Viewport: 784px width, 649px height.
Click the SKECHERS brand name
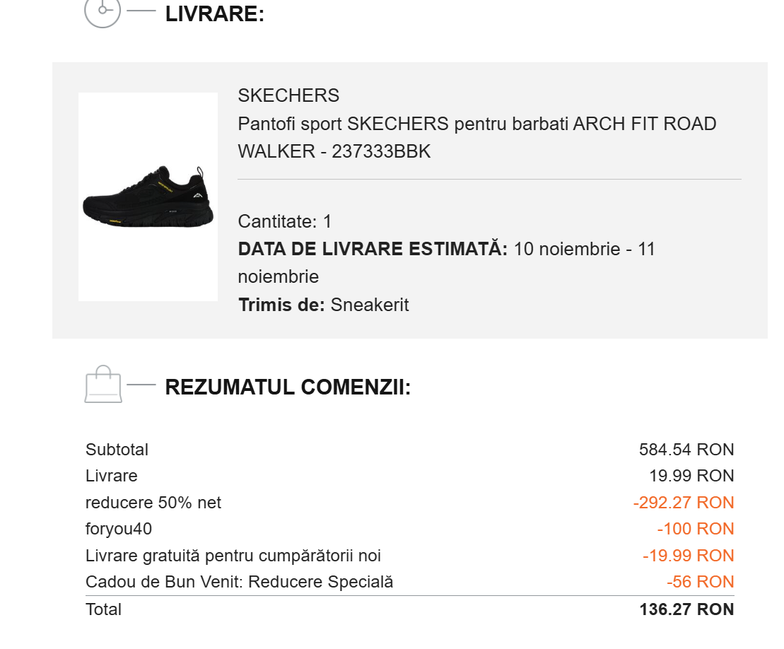click(x=288, y=95)
